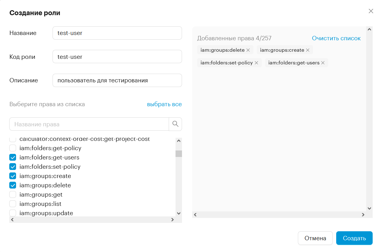
Task: Click the Добавленные права 4/257 heading
Action: [x=234, y=38]
